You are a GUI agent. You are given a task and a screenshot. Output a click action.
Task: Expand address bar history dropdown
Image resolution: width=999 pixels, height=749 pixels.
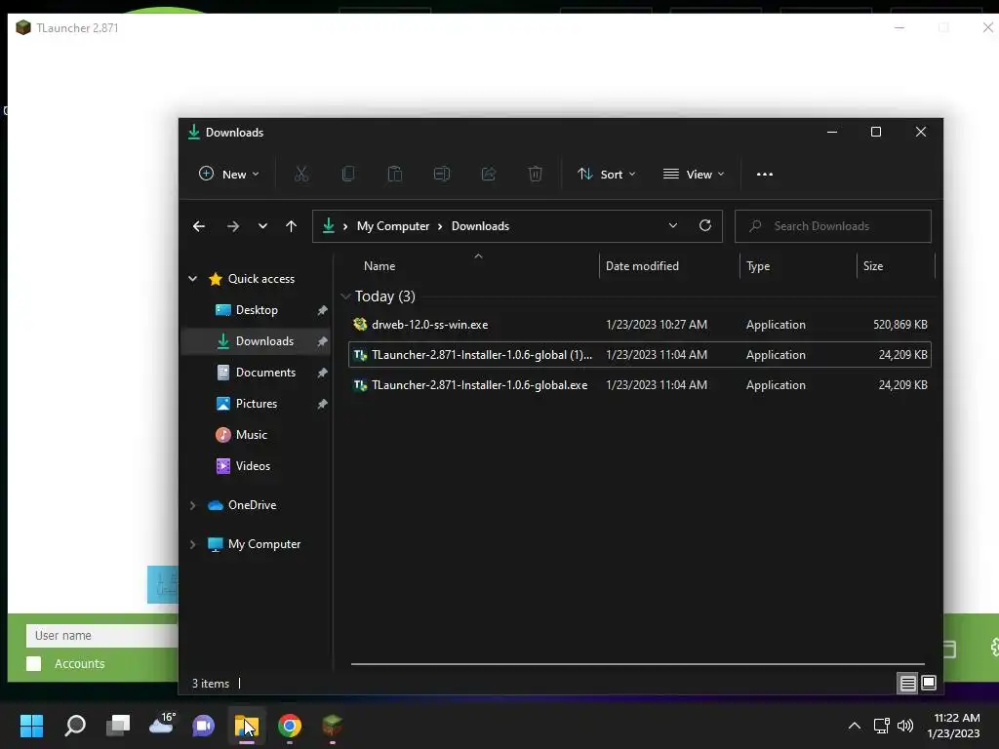pyautogui.click(x=673, y=225)
